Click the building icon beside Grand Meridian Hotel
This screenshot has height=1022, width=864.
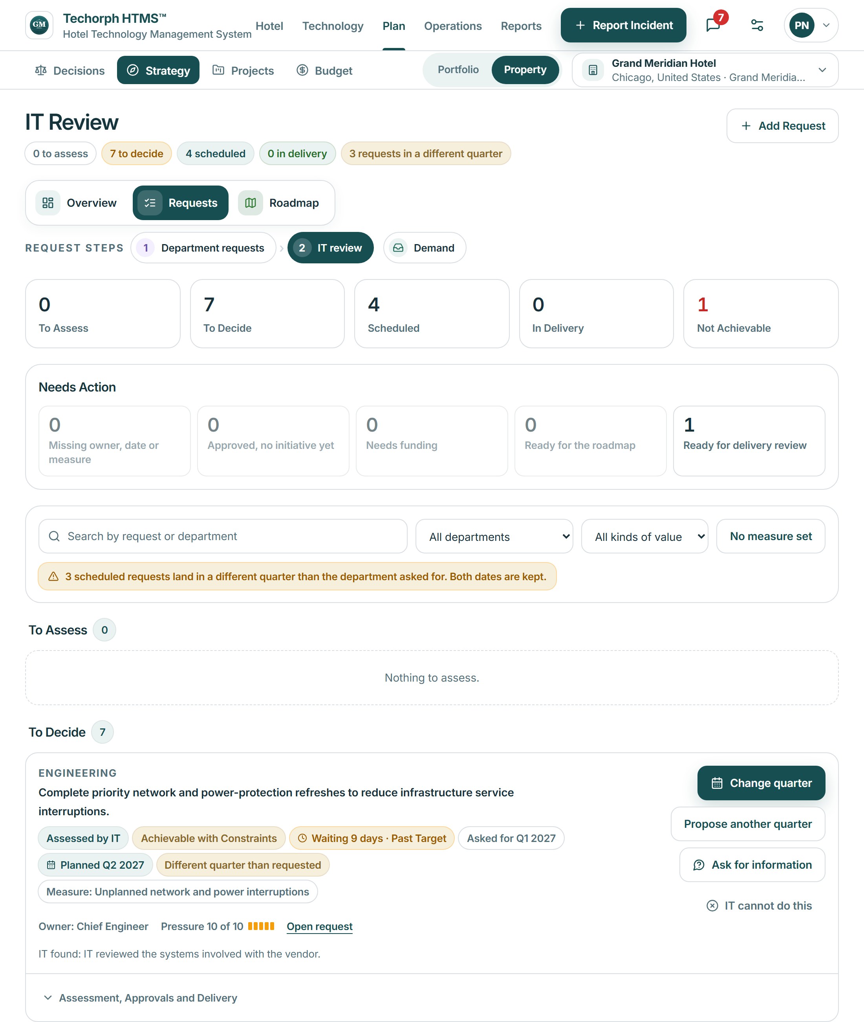click(593, 70)
